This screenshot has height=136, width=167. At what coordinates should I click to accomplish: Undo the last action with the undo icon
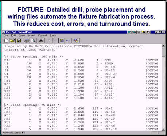pyautogui.click(x=68, y=41)
